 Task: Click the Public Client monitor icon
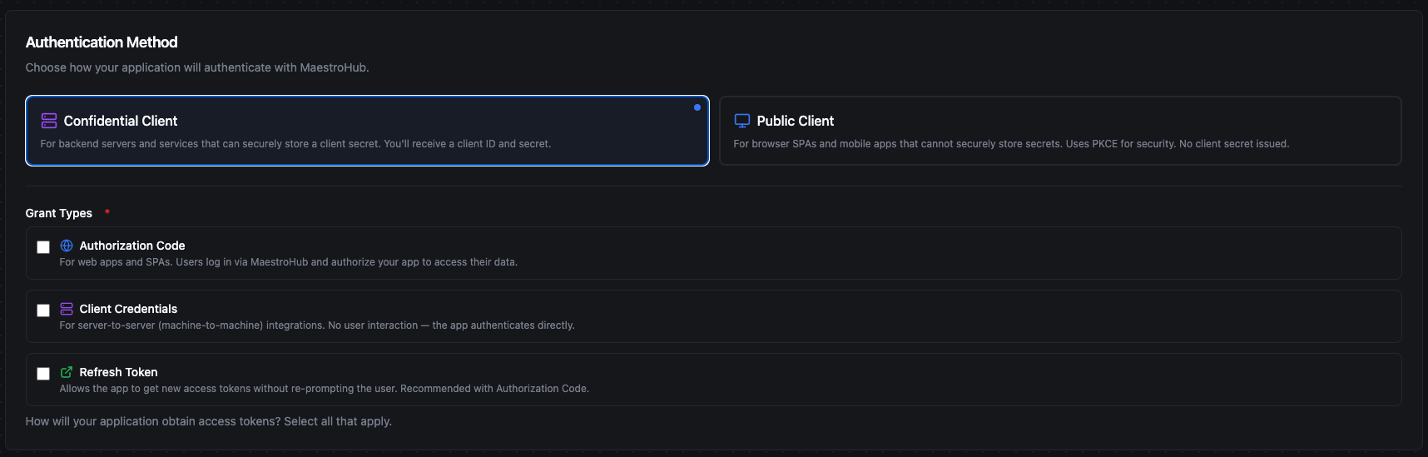tap(742, 121)
